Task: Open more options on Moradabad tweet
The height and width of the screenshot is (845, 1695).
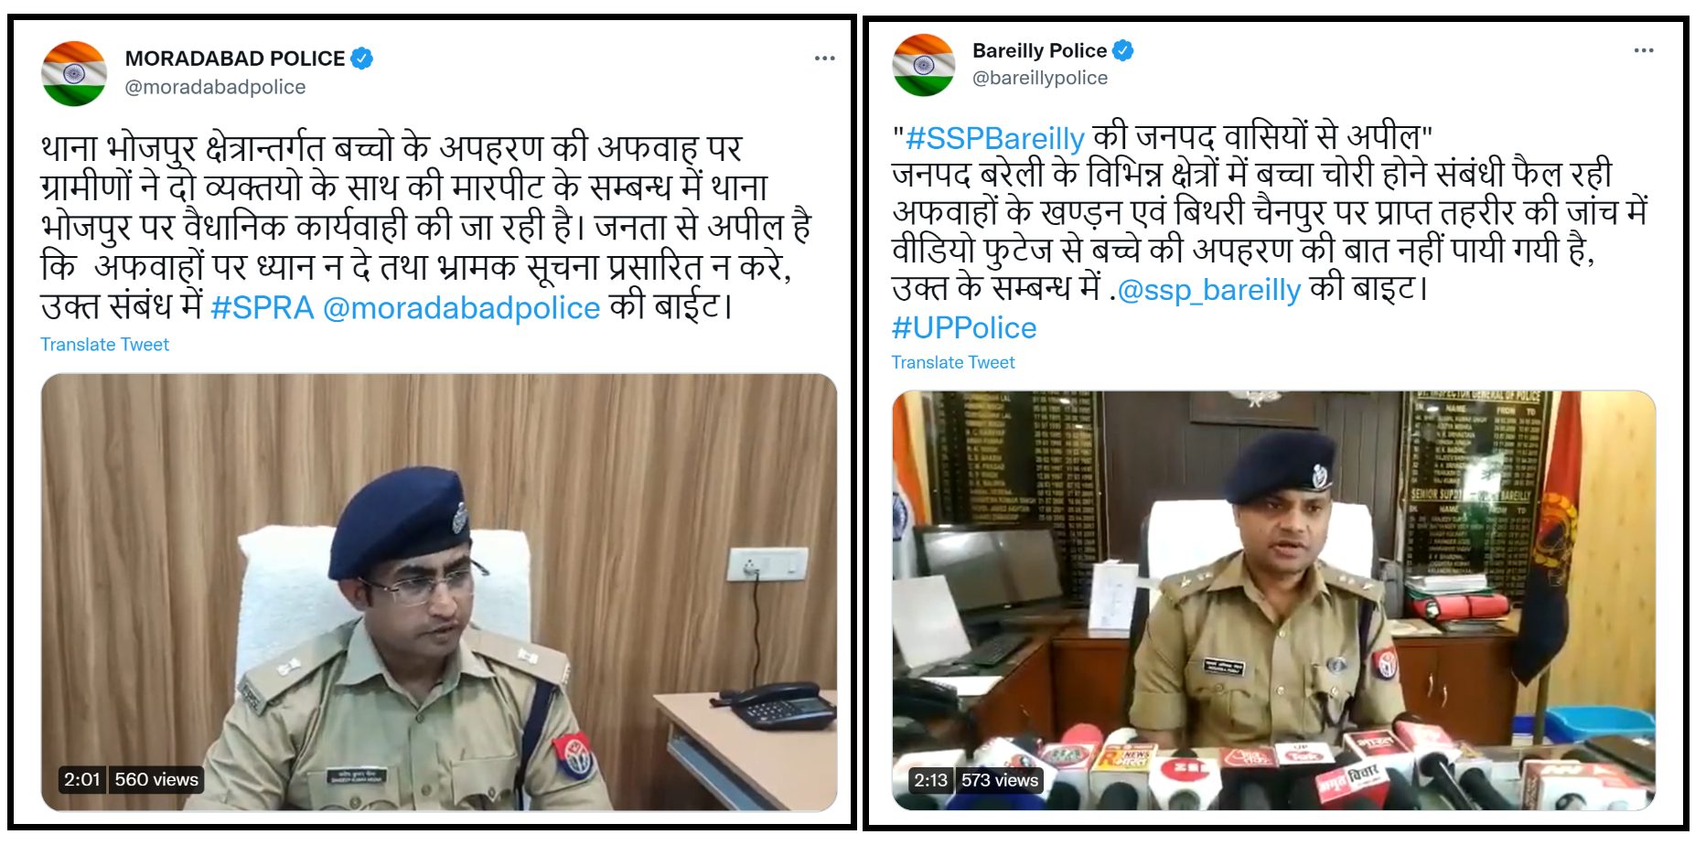Action: click(824, 59)
